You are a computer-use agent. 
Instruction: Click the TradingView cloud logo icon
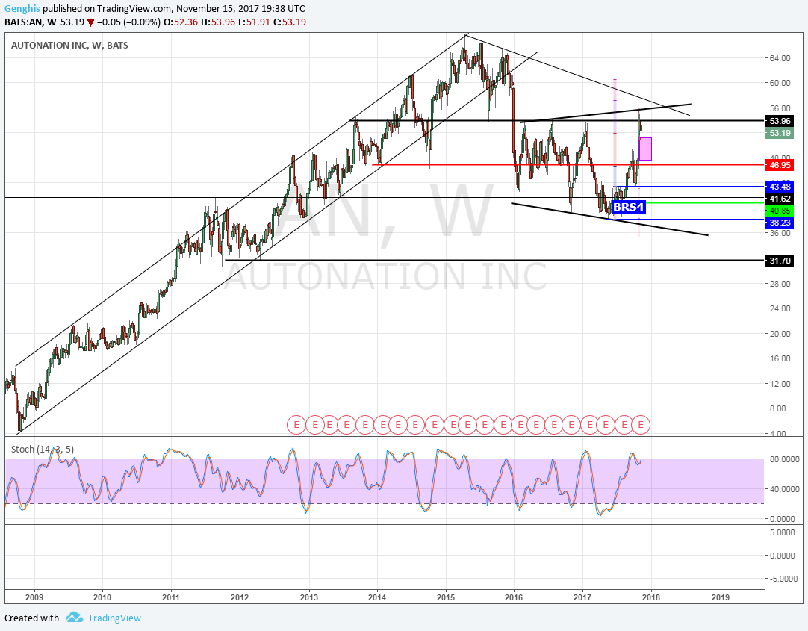(74, 617)
